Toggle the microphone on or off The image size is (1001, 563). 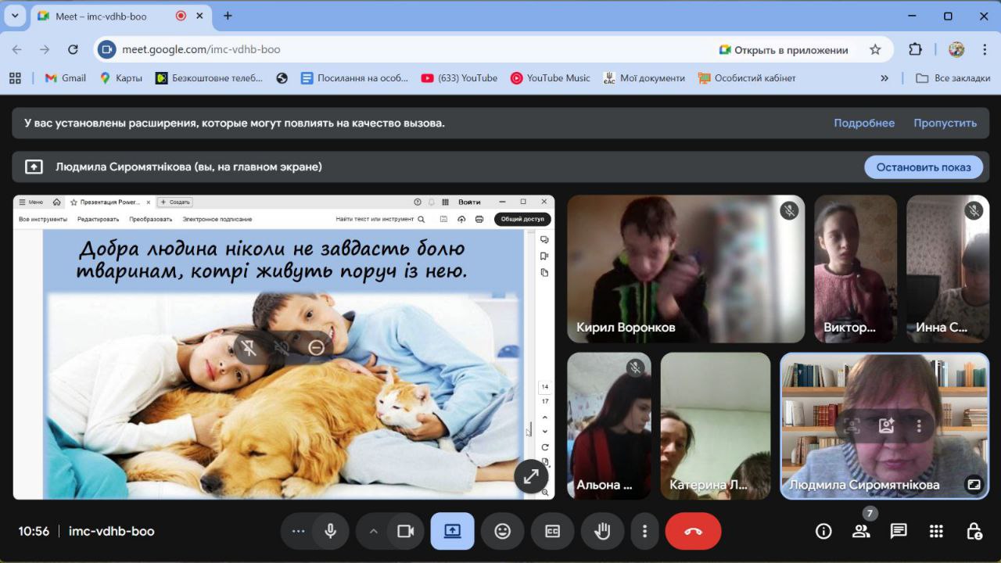(x=331, y=531)
